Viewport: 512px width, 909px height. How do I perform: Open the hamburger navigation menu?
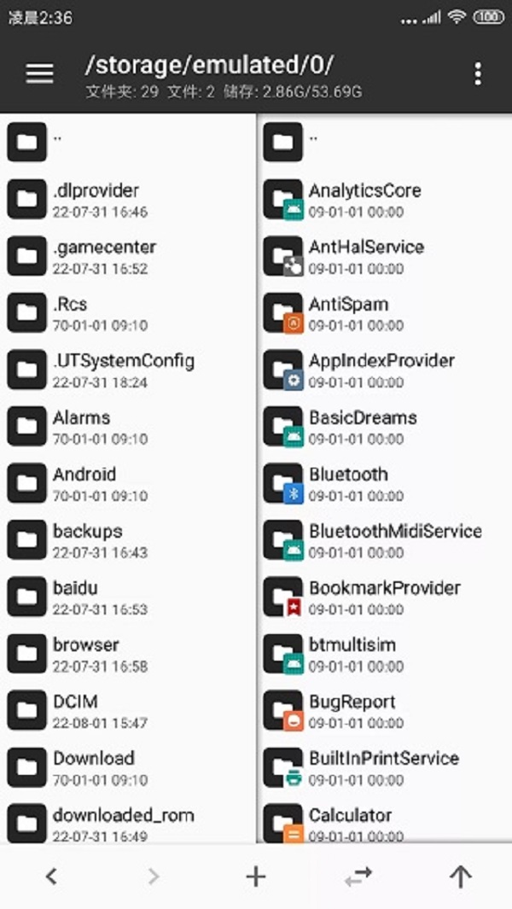click(x=39, y=73)
